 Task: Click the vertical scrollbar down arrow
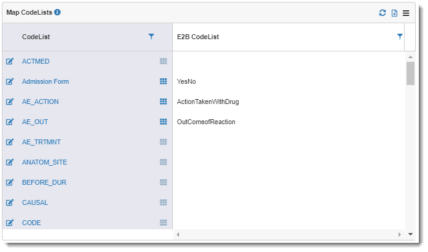[x=410, y=234]
